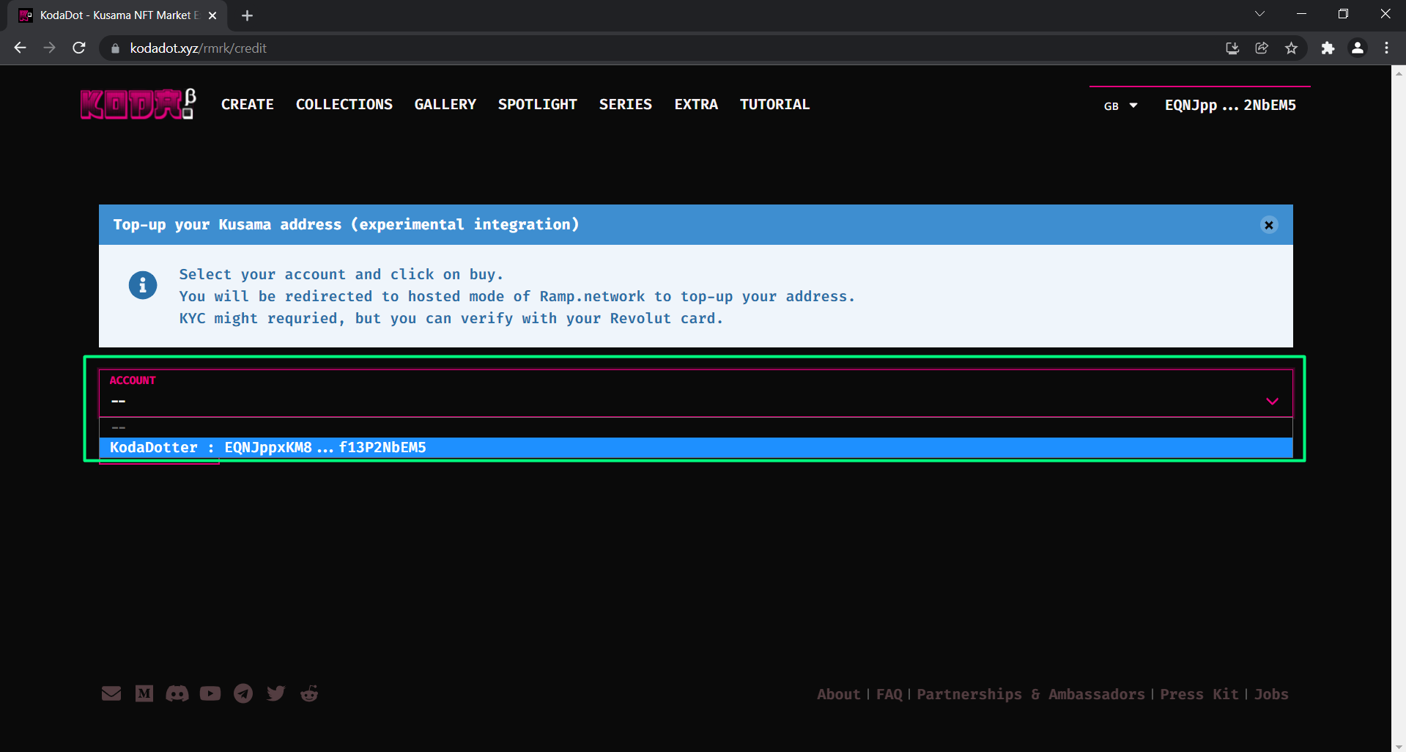Click the wallet address EQNJpp...2NbEM5

click(x=1230, y=106)
